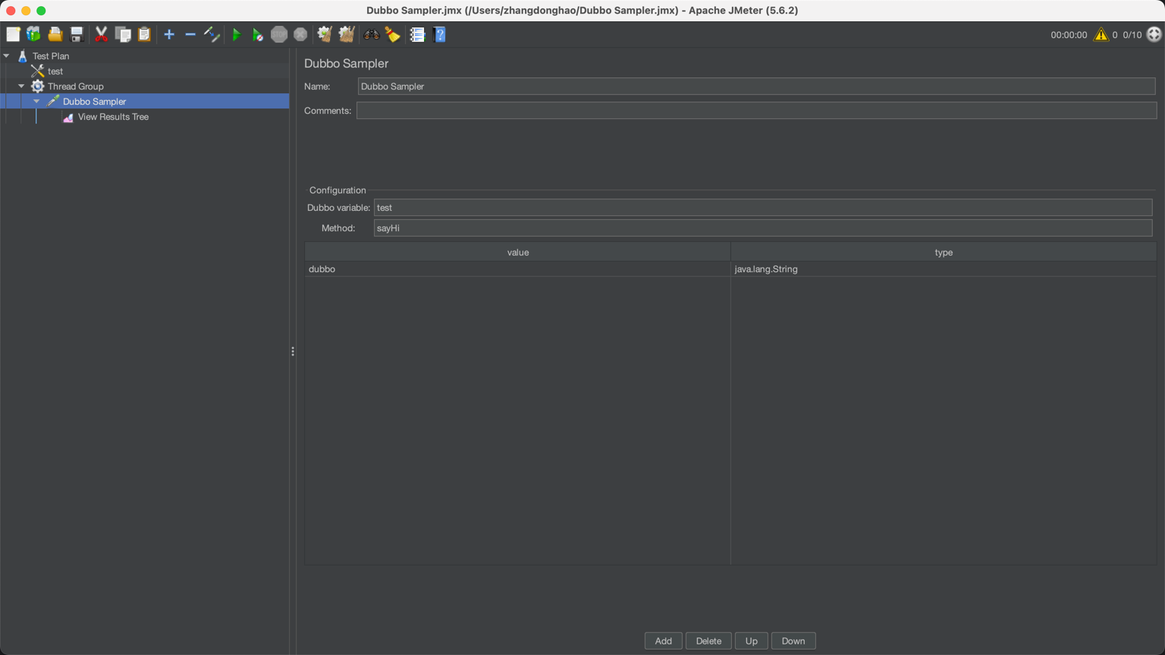Collapse all nodes using minus icon

tap(190, 34)
